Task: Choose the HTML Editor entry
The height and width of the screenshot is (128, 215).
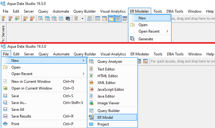Action: (107, 76)
